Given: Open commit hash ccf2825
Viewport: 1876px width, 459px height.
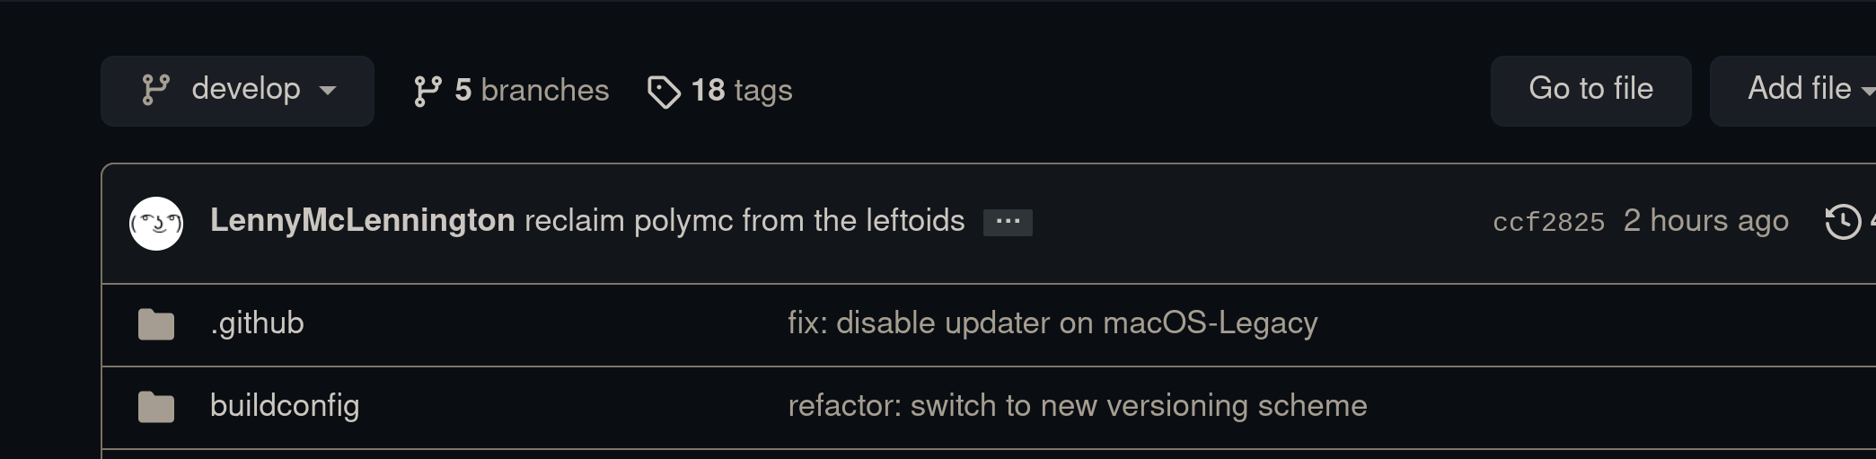Looking at the screenshot, I should click(1548, 222).
